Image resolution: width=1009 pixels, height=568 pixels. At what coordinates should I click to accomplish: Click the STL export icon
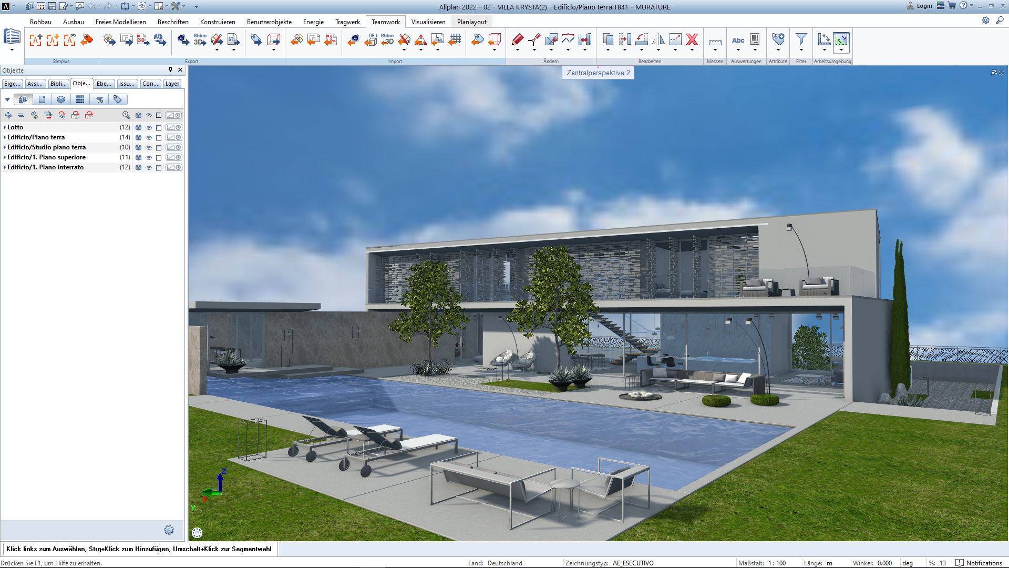(233, 39)
